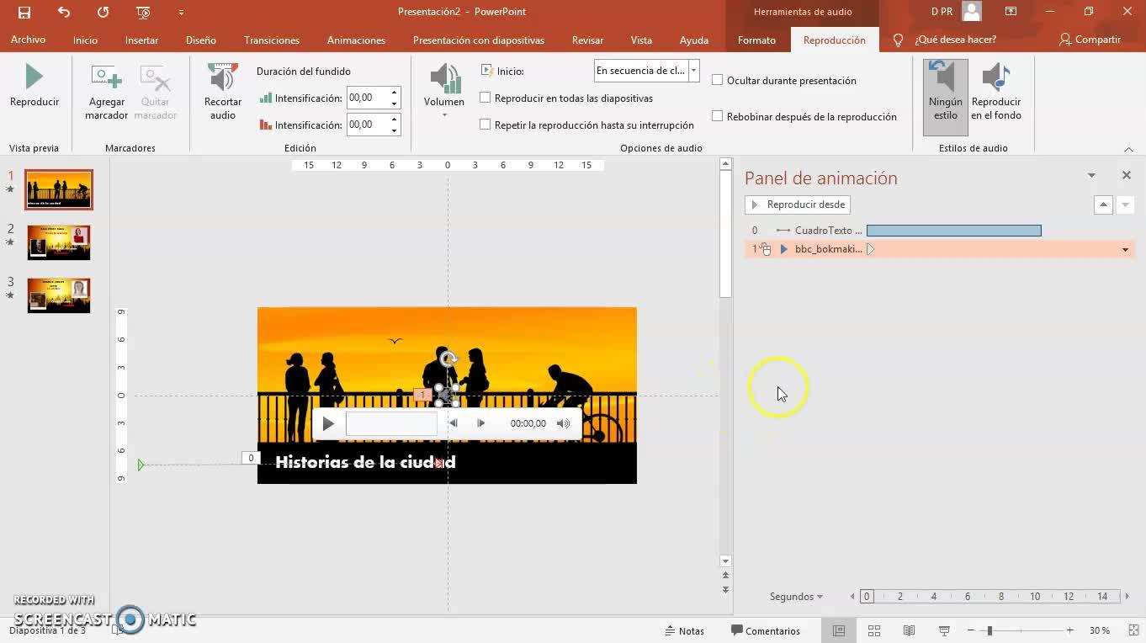Open the Recortar audio tool
The image size is (1146, 643).
coord(222,79)
